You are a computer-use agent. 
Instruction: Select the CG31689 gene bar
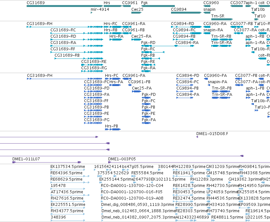click(65, 6)
